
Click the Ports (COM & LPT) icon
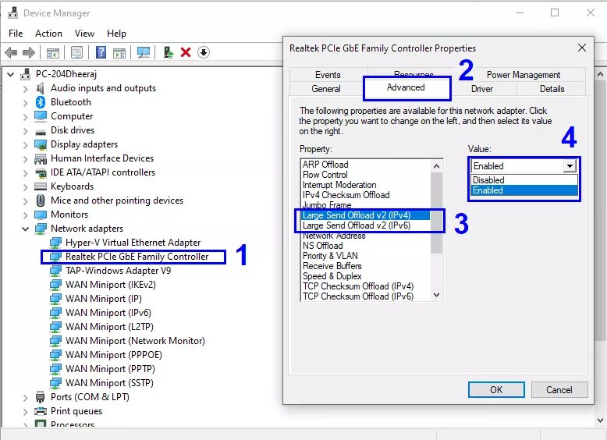coord(41,397)
